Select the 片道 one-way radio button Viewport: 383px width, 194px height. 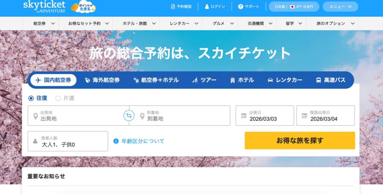click(x=58, y=98)
